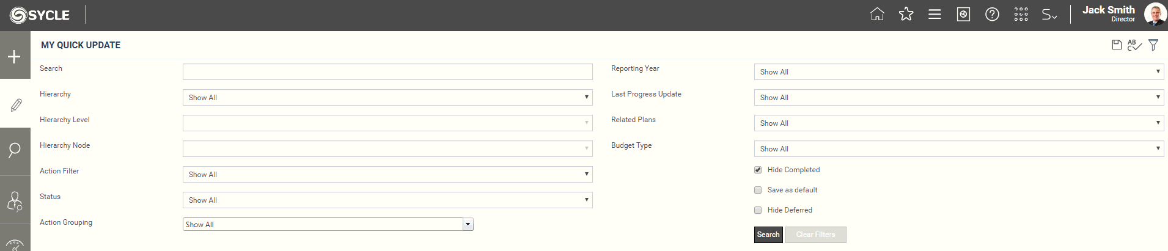Click the filter funnel icon
The width and height of the screenshot is (1168, 251).
(1153, 45)
